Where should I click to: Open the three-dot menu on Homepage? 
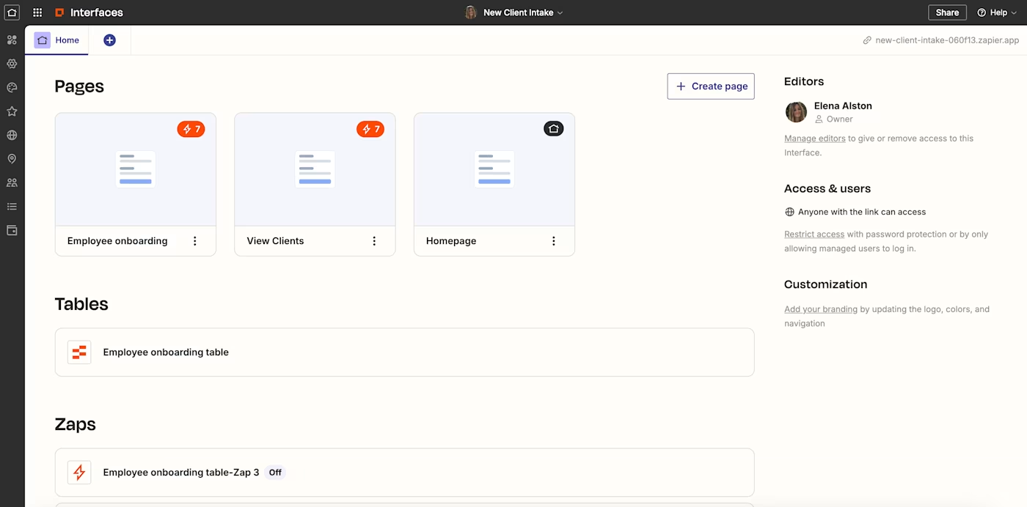[553, 240]
